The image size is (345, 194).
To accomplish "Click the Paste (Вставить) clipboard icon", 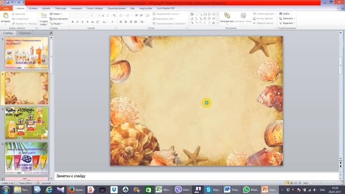I will (x=5, y=16).
